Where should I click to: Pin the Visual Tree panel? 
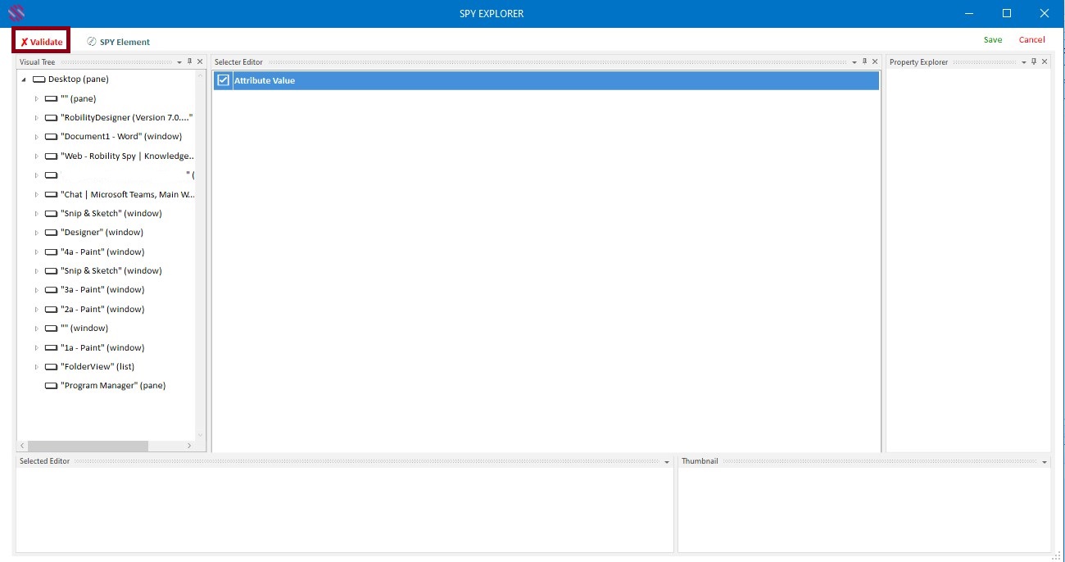click(x=190, y=61)
